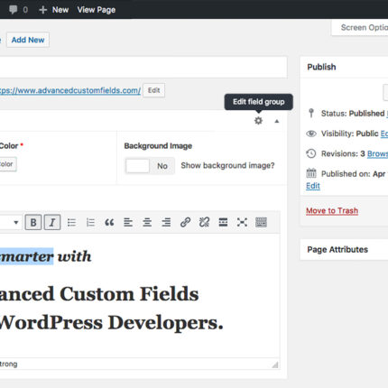Align text right
Image resolution: width=388 pixels, height=388 pixels.
coord(166,222)
